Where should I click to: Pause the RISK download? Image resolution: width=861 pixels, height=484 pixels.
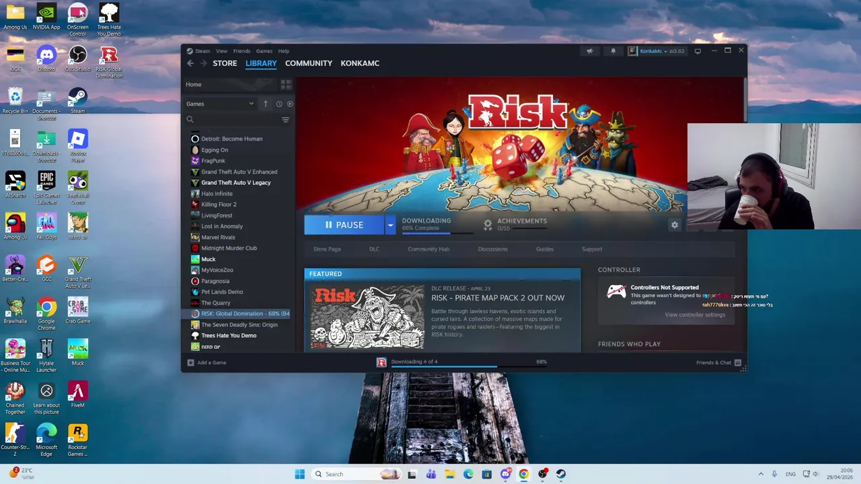pos(344,225)
